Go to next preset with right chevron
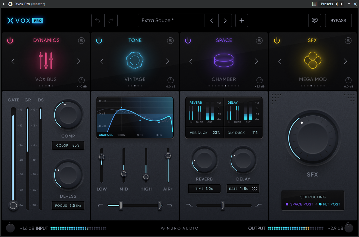 225,20
